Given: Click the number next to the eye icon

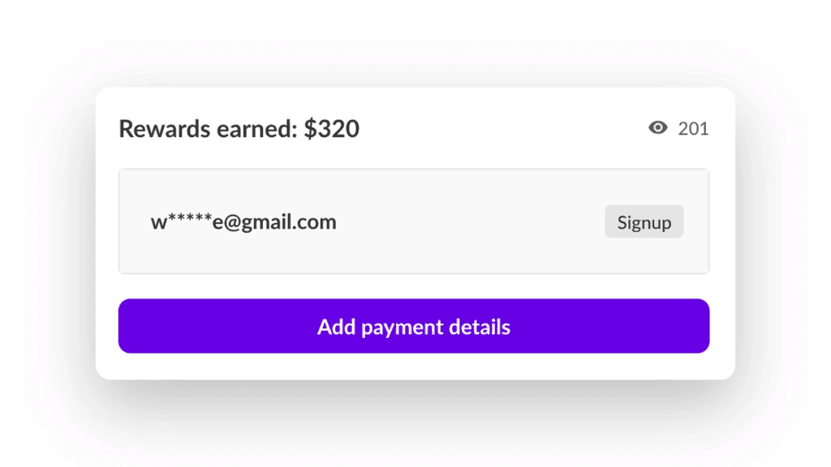Looking at the screenshot, I should point(693,128).
